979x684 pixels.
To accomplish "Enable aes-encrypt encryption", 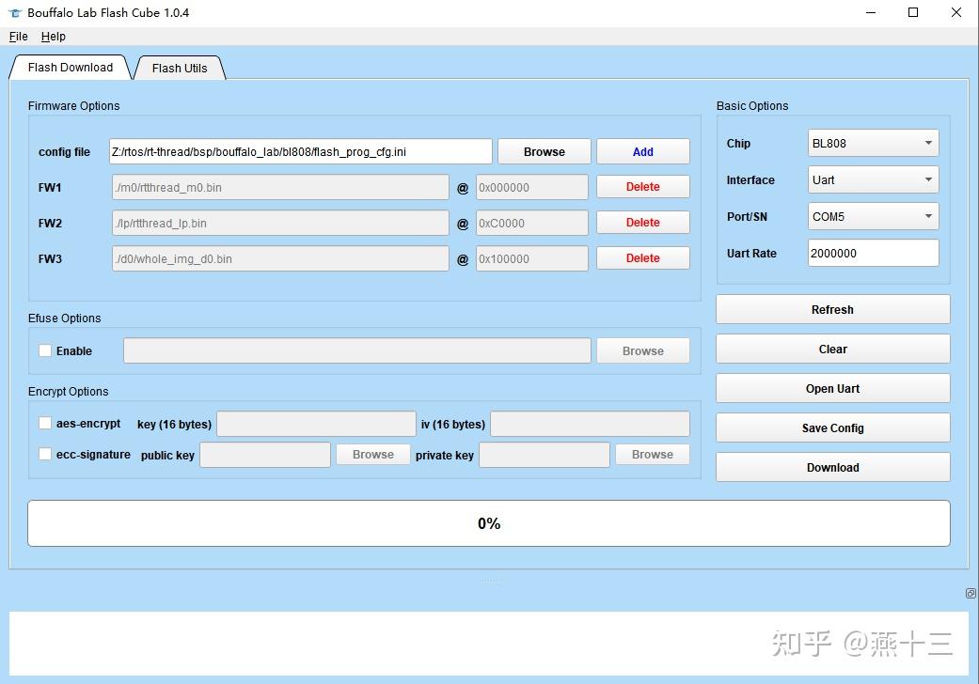I will click(44, 423).
